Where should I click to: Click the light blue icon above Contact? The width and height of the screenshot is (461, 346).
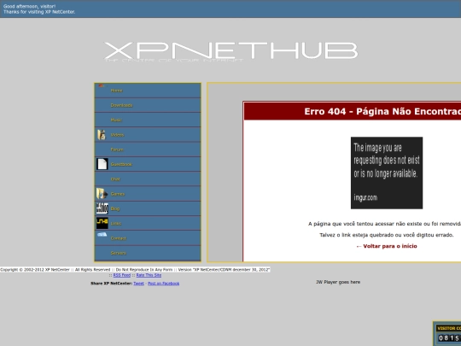[102, 234]
